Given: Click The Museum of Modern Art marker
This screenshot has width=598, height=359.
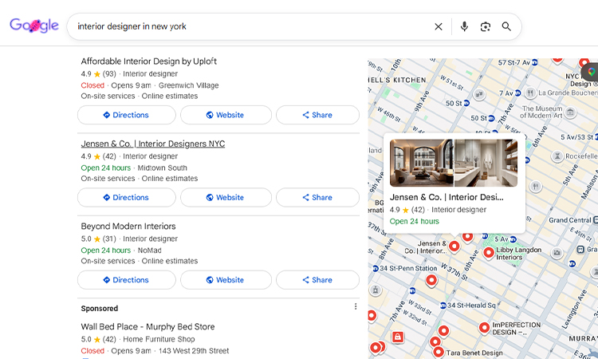Looking at the screenshot, I should tap(571, 112).
